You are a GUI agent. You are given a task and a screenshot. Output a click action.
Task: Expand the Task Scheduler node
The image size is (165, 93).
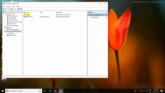6,16
